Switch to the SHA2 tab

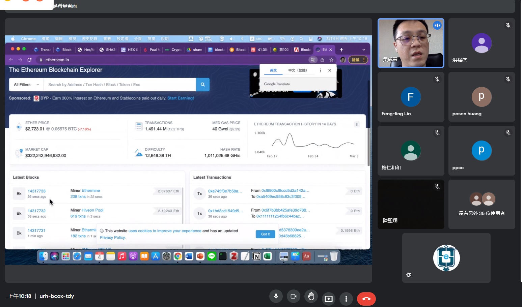point(108,50)
